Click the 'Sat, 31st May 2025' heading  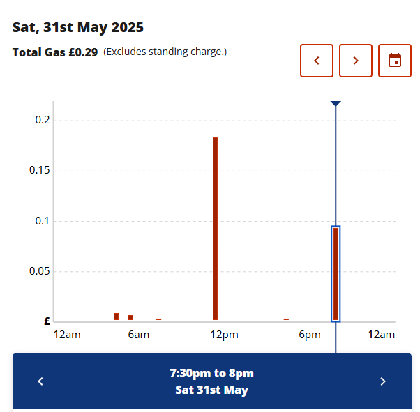(x=78, y=27)
